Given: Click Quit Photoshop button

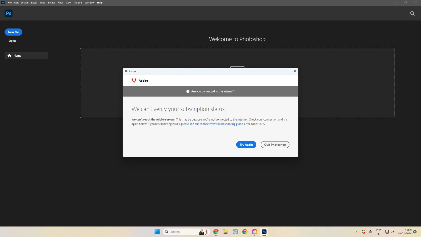Looking at the screenshot, I should (x=275, y=145).
